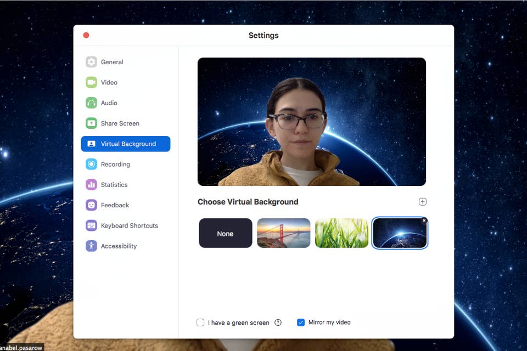Click the General gear icon
This screenshot has height=351, width=527.
click(x=91, y=62)
